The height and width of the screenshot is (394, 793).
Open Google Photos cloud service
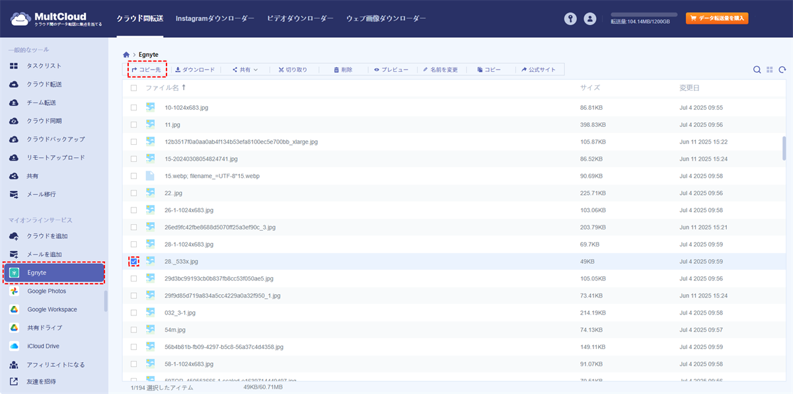pyautogui.click(x=46, y=291)
